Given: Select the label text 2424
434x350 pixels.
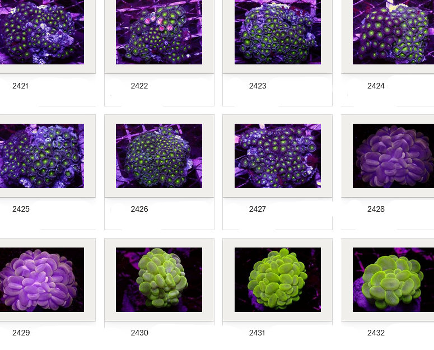Looking at the screenshot, I should (x=376, y=86).
